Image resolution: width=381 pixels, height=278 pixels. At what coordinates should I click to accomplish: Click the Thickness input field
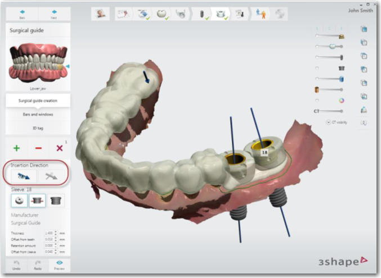coord(49,233)
